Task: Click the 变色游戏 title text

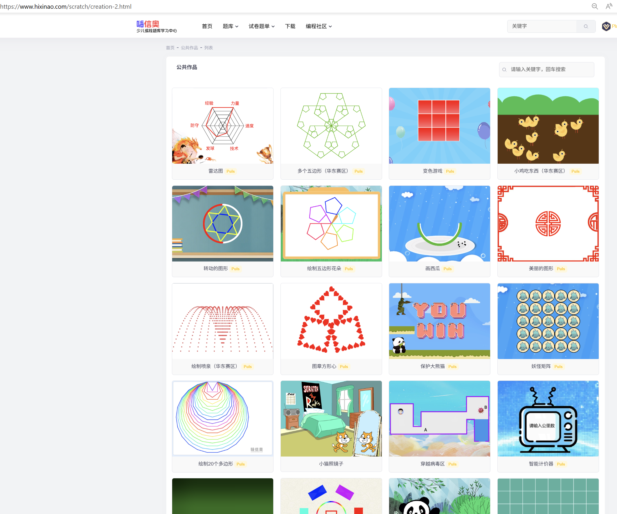Action: coord(432,171)
